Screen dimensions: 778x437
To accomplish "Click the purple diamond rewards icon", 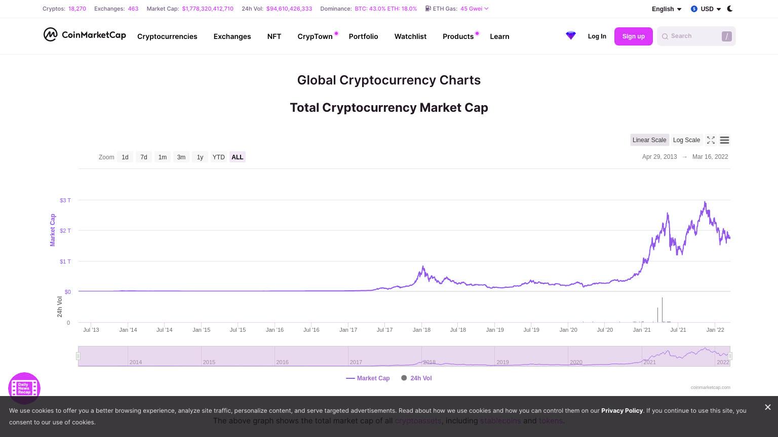I will pyautogui.click(x=571, y=35).
